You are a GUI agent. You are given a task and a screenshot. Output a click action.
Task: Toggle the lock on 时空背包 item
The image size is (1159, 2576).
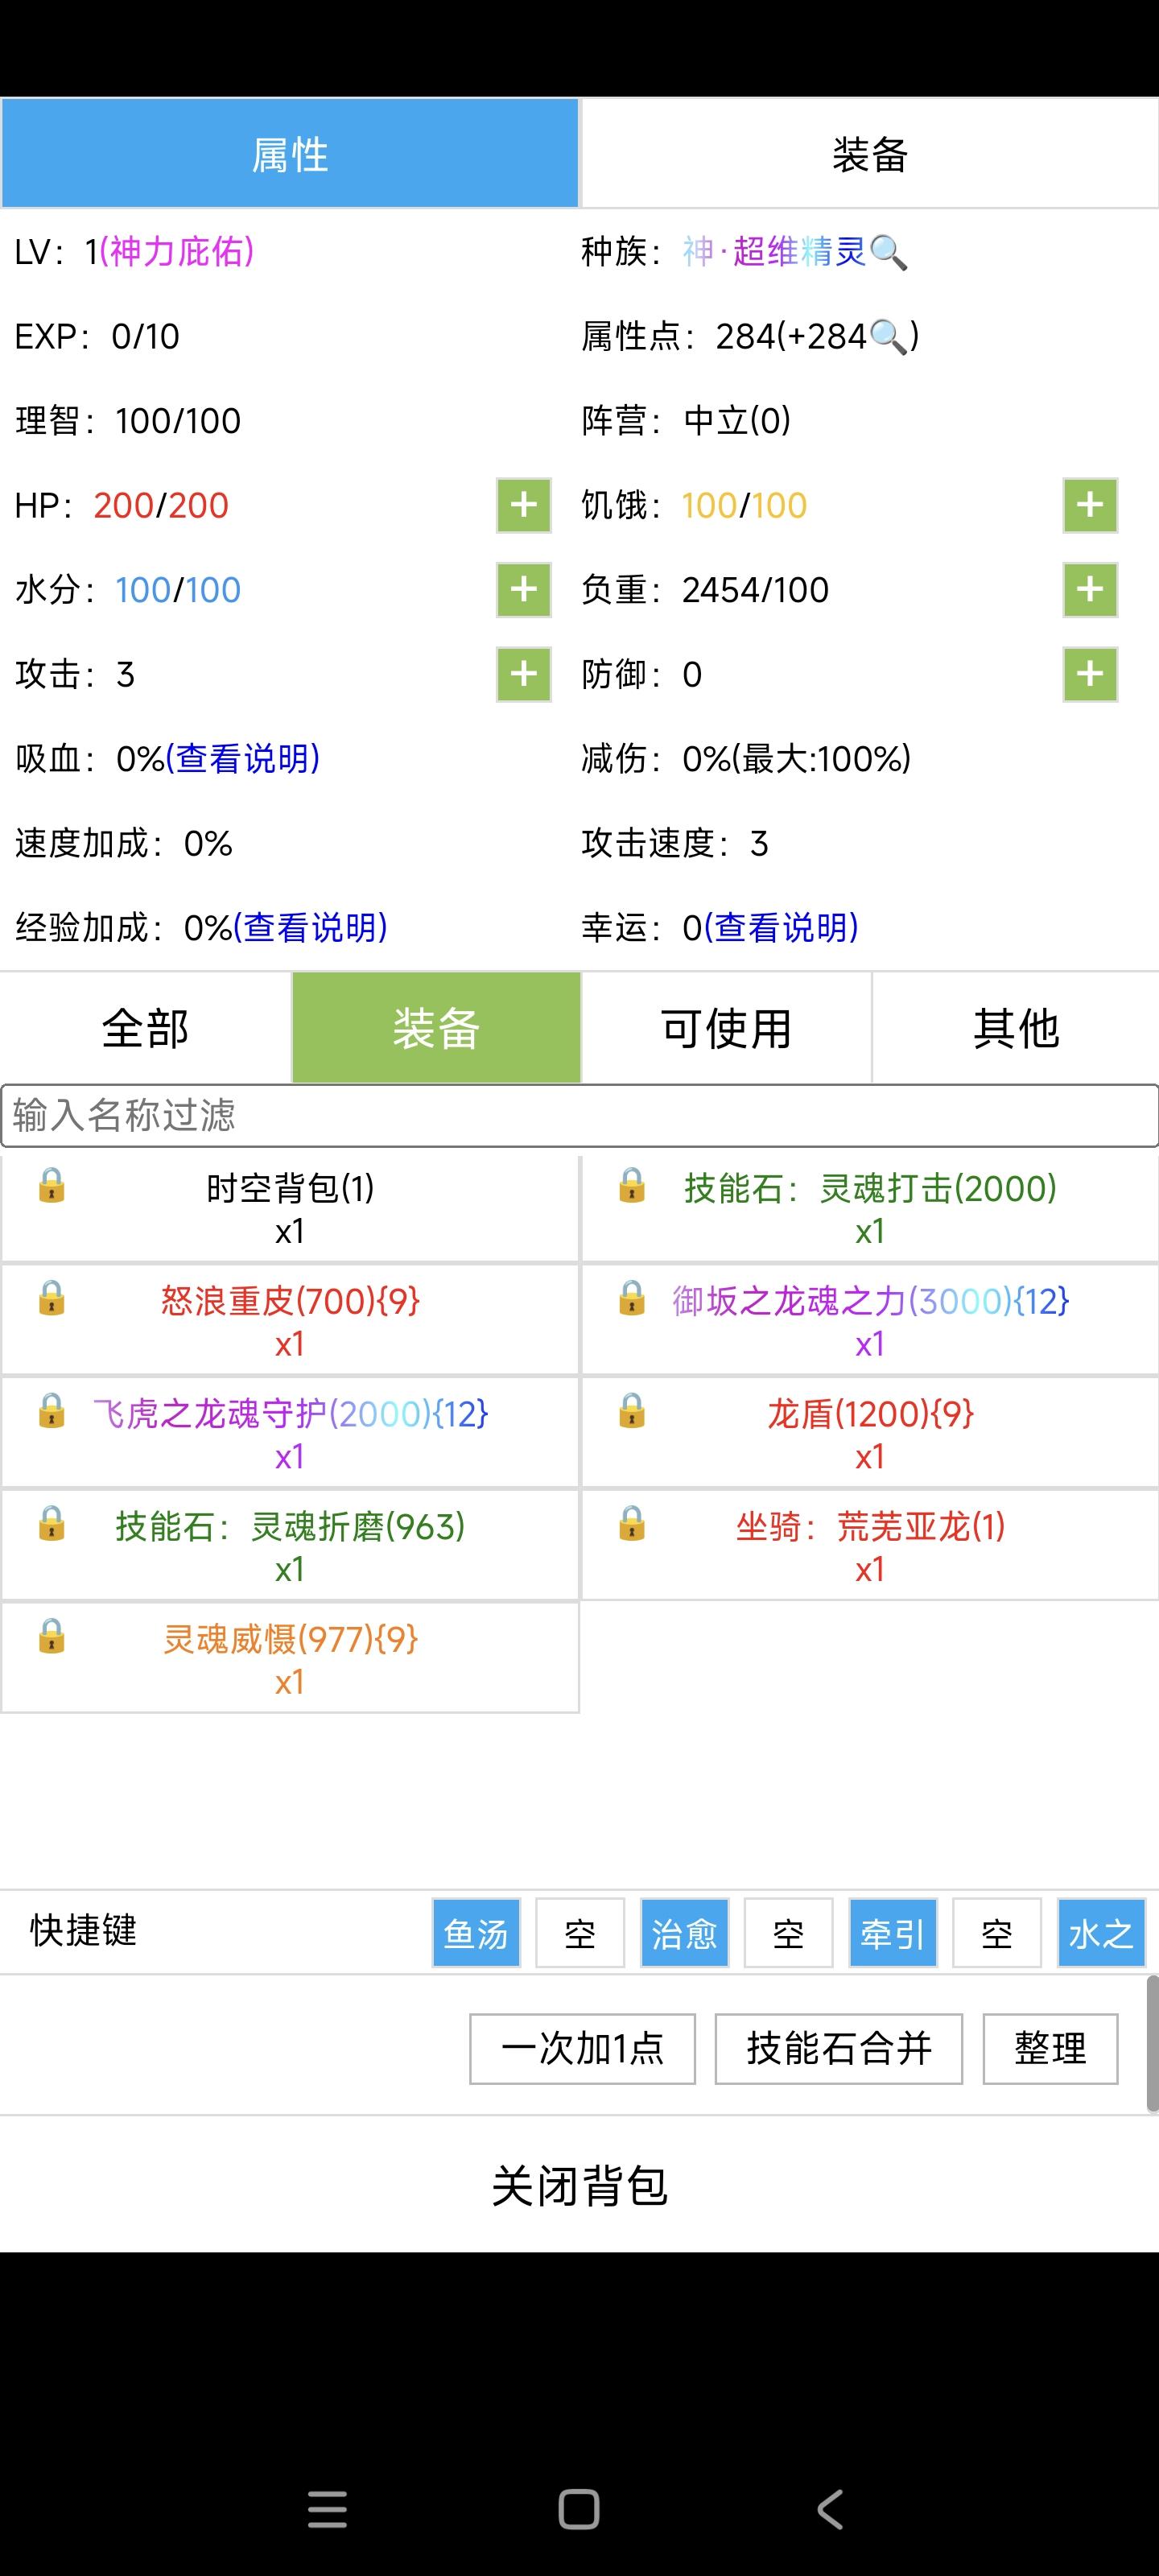click(52, 1186)
